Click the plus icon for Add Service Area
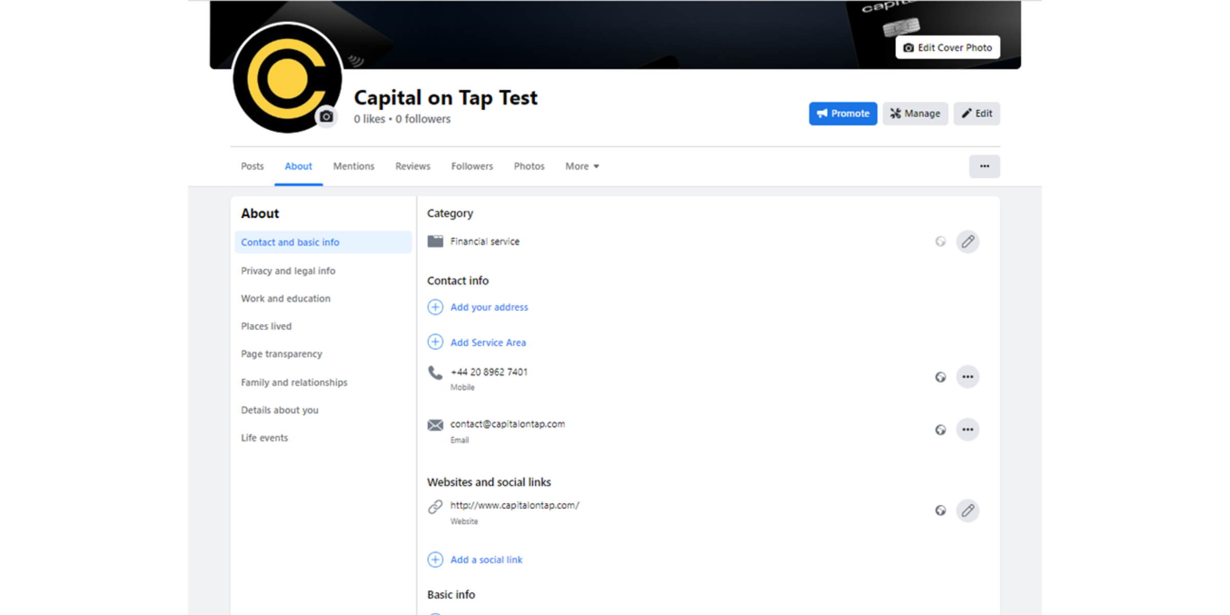Viewport: 1230px width, 615px height. coord(435,342)
